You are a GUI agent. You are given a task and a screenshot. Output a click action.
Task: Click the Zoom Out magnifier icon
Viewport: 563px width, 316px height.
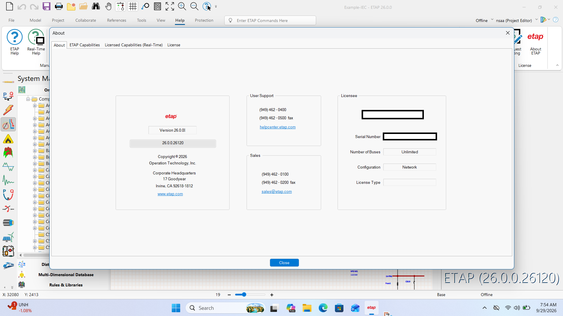pyautogui.click(x=194, y=6)
